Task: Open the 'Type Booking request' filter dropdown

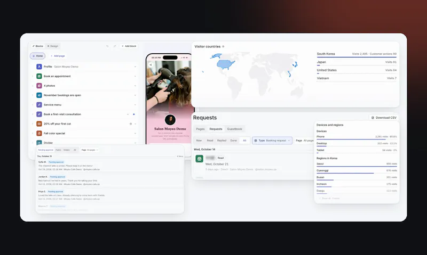Action: click(272, 141)
